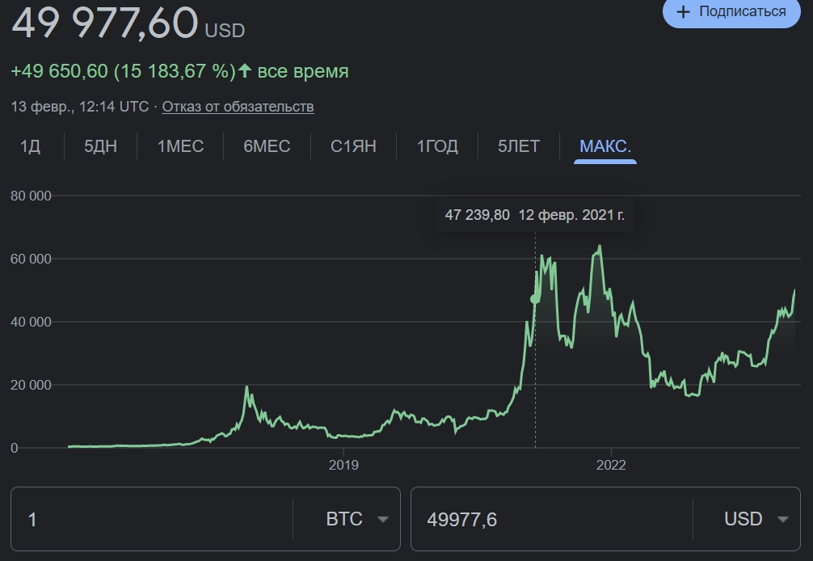Viewport: 813px width, 561px height.
Task: Open the Отказ от обязательств link
Action: pyautogui.click(x=238, y=107)
